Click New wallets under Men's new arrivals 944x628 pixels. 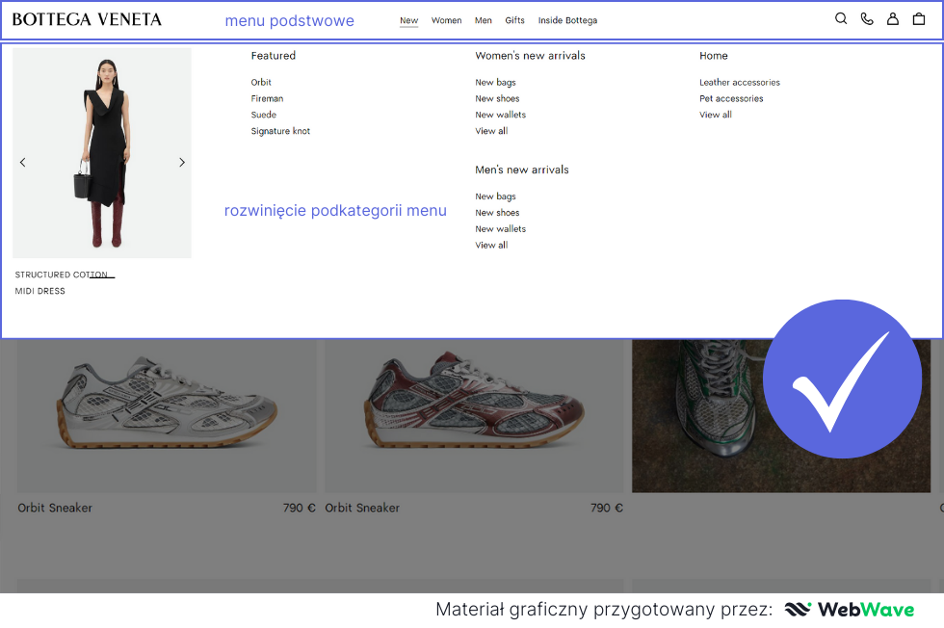tap(500, 229)
